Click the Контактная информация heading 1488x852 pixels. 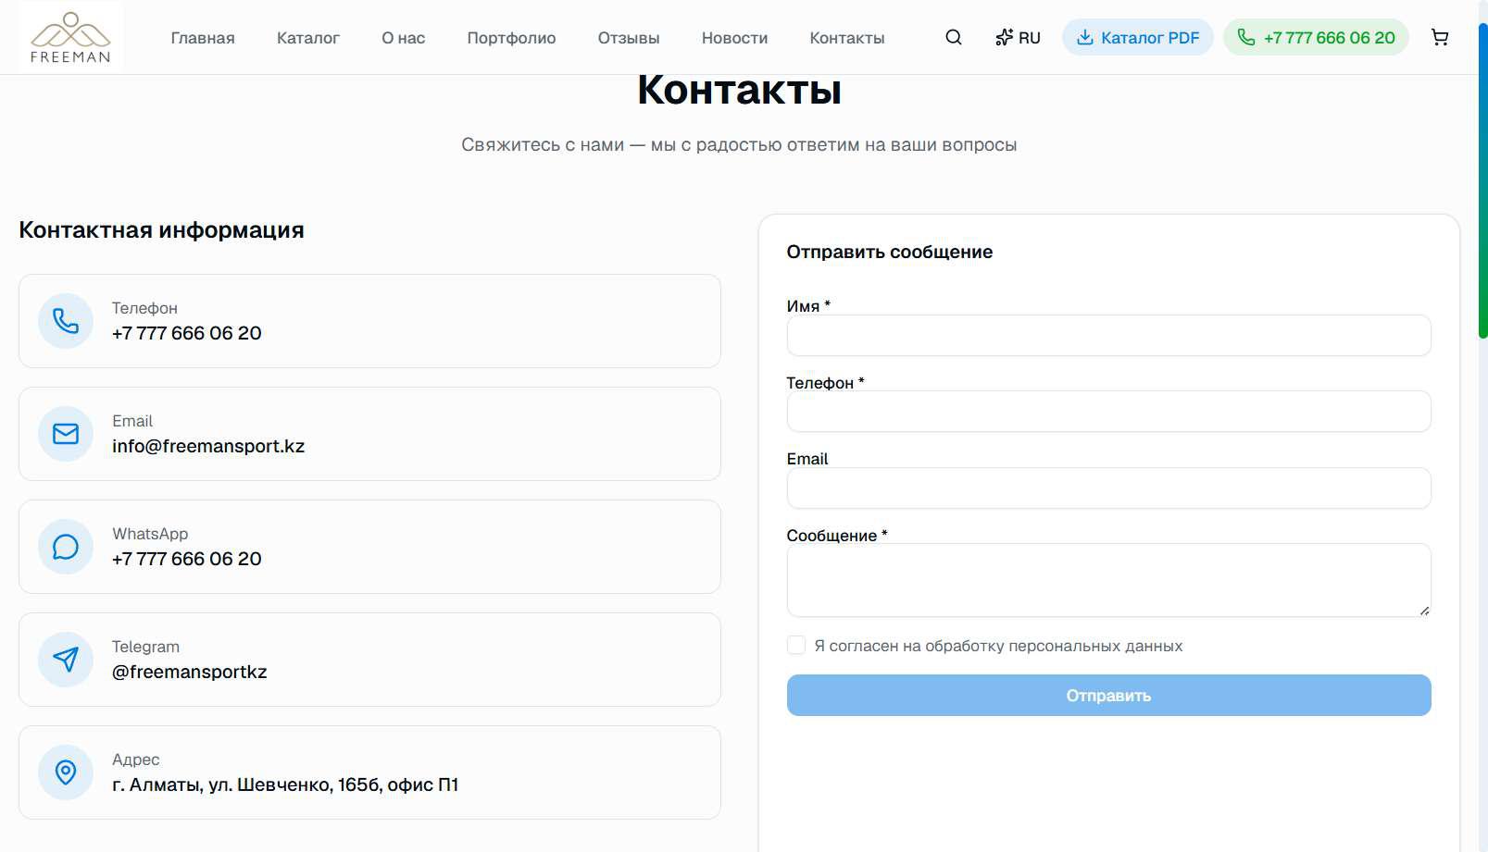tap(161, 230)
